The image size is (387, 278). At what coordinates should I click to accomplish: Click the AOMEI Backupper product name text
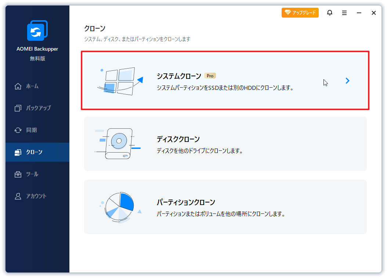(x=37, y=49)
